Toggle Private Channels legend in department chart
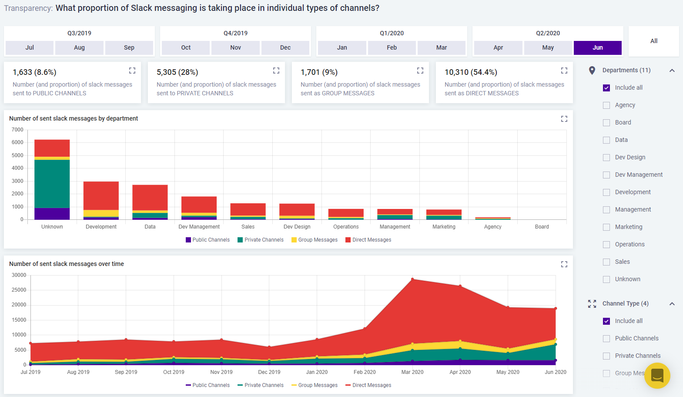Screen dimensions: 683x397 (261, 240)
